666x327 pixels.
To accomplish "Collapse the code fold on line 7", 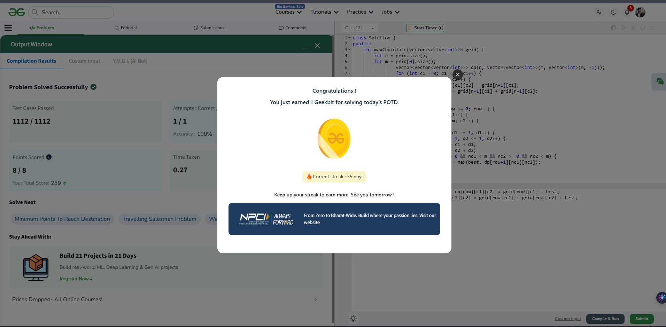I will 349,73.
